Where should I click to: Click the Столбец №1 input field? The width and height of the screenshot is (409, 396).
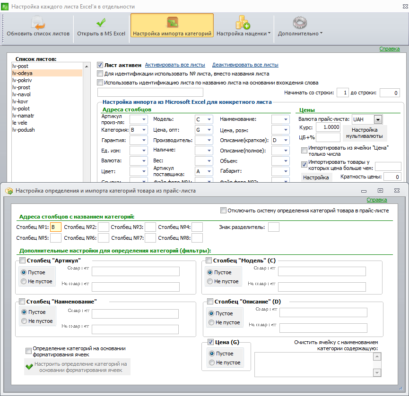[56, 227]
